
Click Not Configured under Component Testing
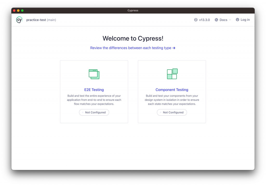click(172, 112)
